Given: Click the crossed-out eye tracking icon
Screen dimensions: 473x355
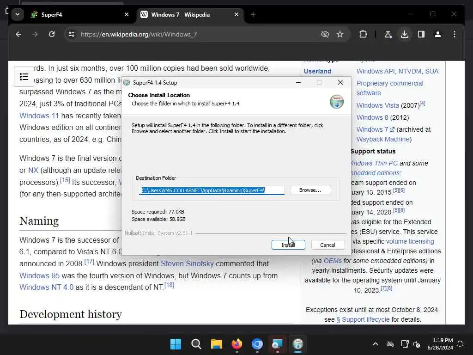Looking at the screenshot, I should coord(325,34).
